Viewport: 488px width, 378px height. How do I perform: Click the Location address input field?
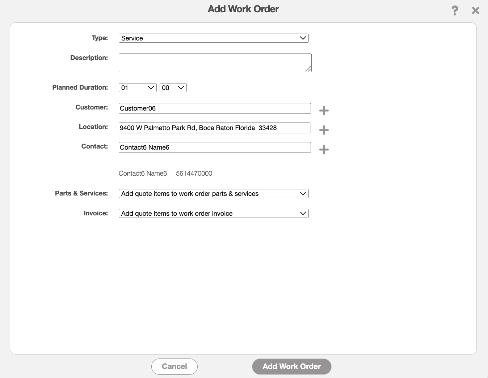215,128
